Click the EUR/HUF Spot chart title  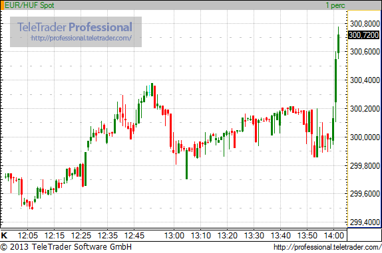click(x=29, y=5)
